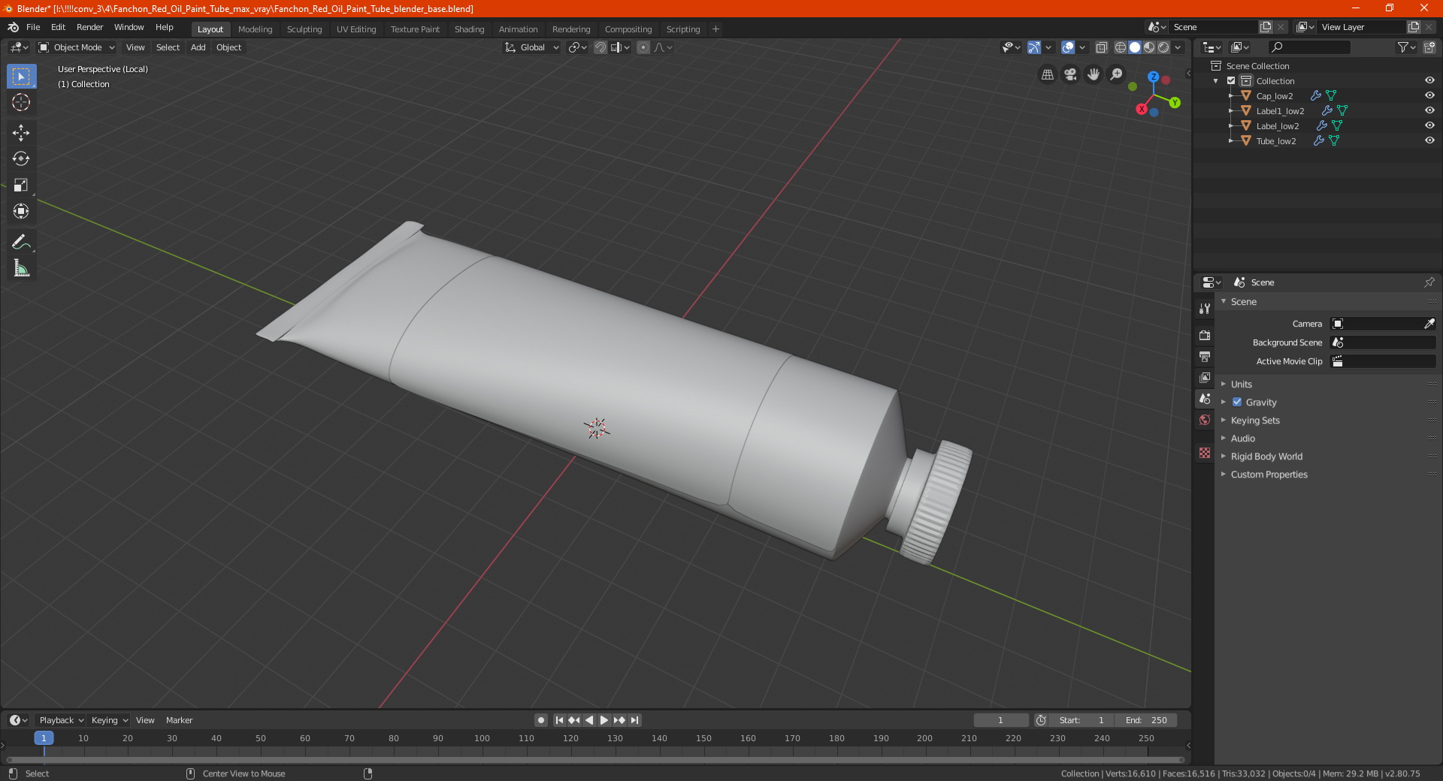1443x781 pixels.
Task: Select the Annotate pencil tool
Action: [21, 242]
